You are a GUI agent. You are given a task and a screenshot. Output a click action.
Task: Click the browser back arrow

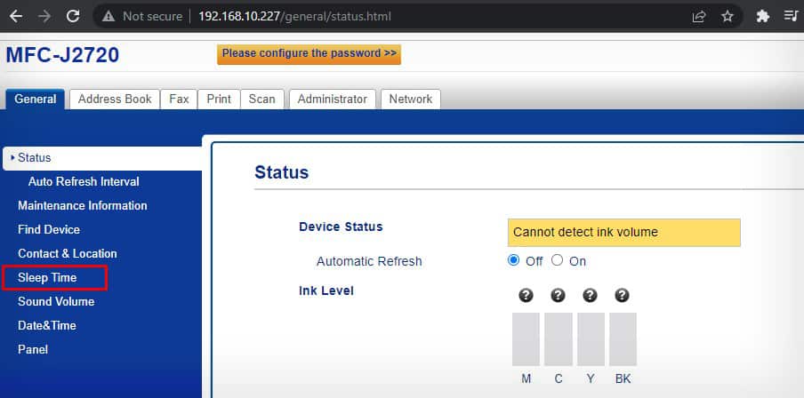[16, 16]
